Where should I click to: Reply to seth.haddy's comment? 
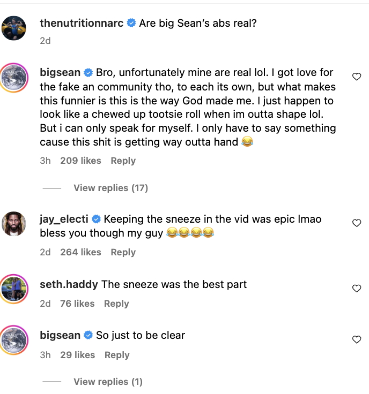tap(116, 304)
